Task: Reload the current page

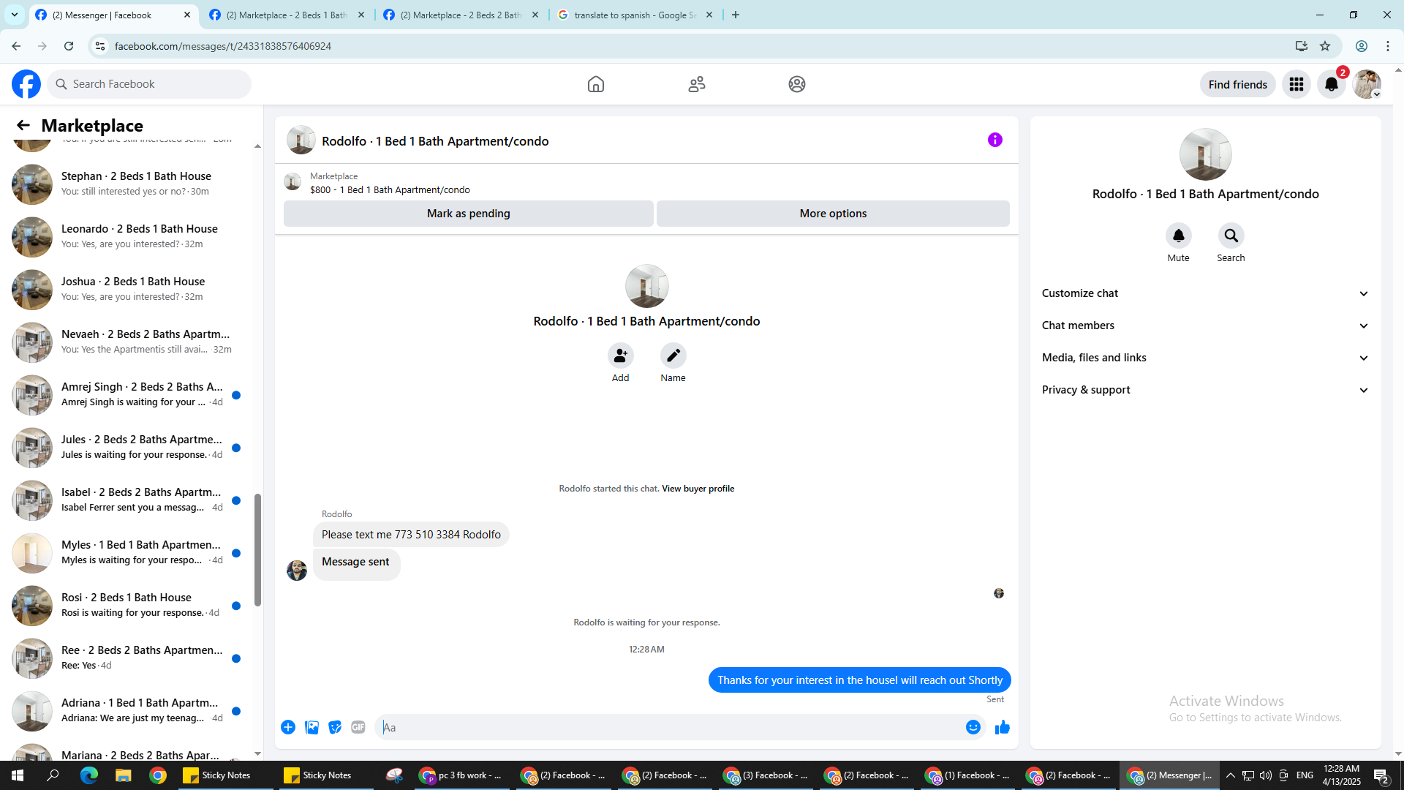Action: pos(69,46)
